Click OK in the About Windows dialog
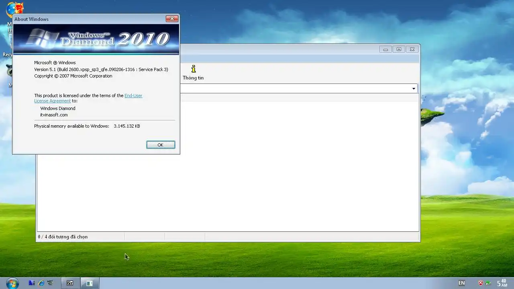The height and width of the screenshot is (289, 514). click(x=161, y=145)
